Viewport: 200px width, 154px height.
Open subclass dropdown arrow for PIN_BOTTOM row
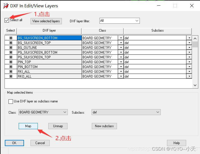tap(189, 67)
